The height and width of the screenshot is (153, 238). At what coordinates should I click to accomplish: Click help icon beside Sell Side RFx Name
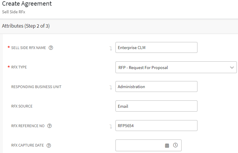click(51, 48)
